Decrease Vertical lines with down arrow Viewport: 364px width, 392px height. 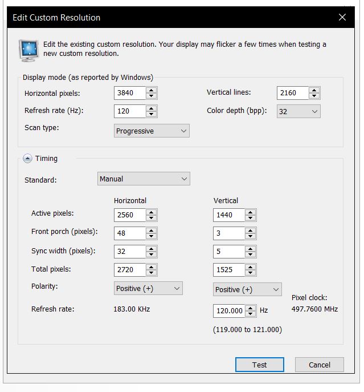314,96
